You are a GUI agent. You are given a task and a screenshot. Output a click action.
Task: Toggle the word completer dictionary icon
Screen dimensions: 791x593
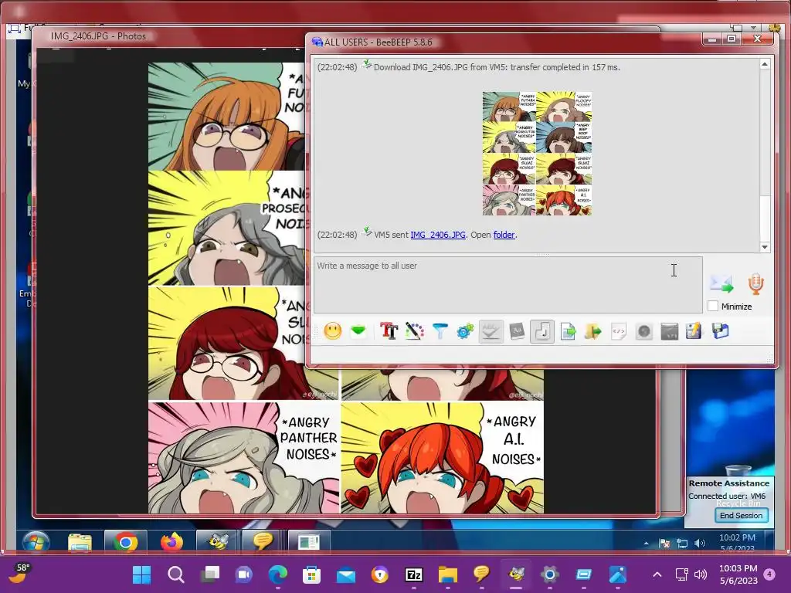tap(517, 331)
